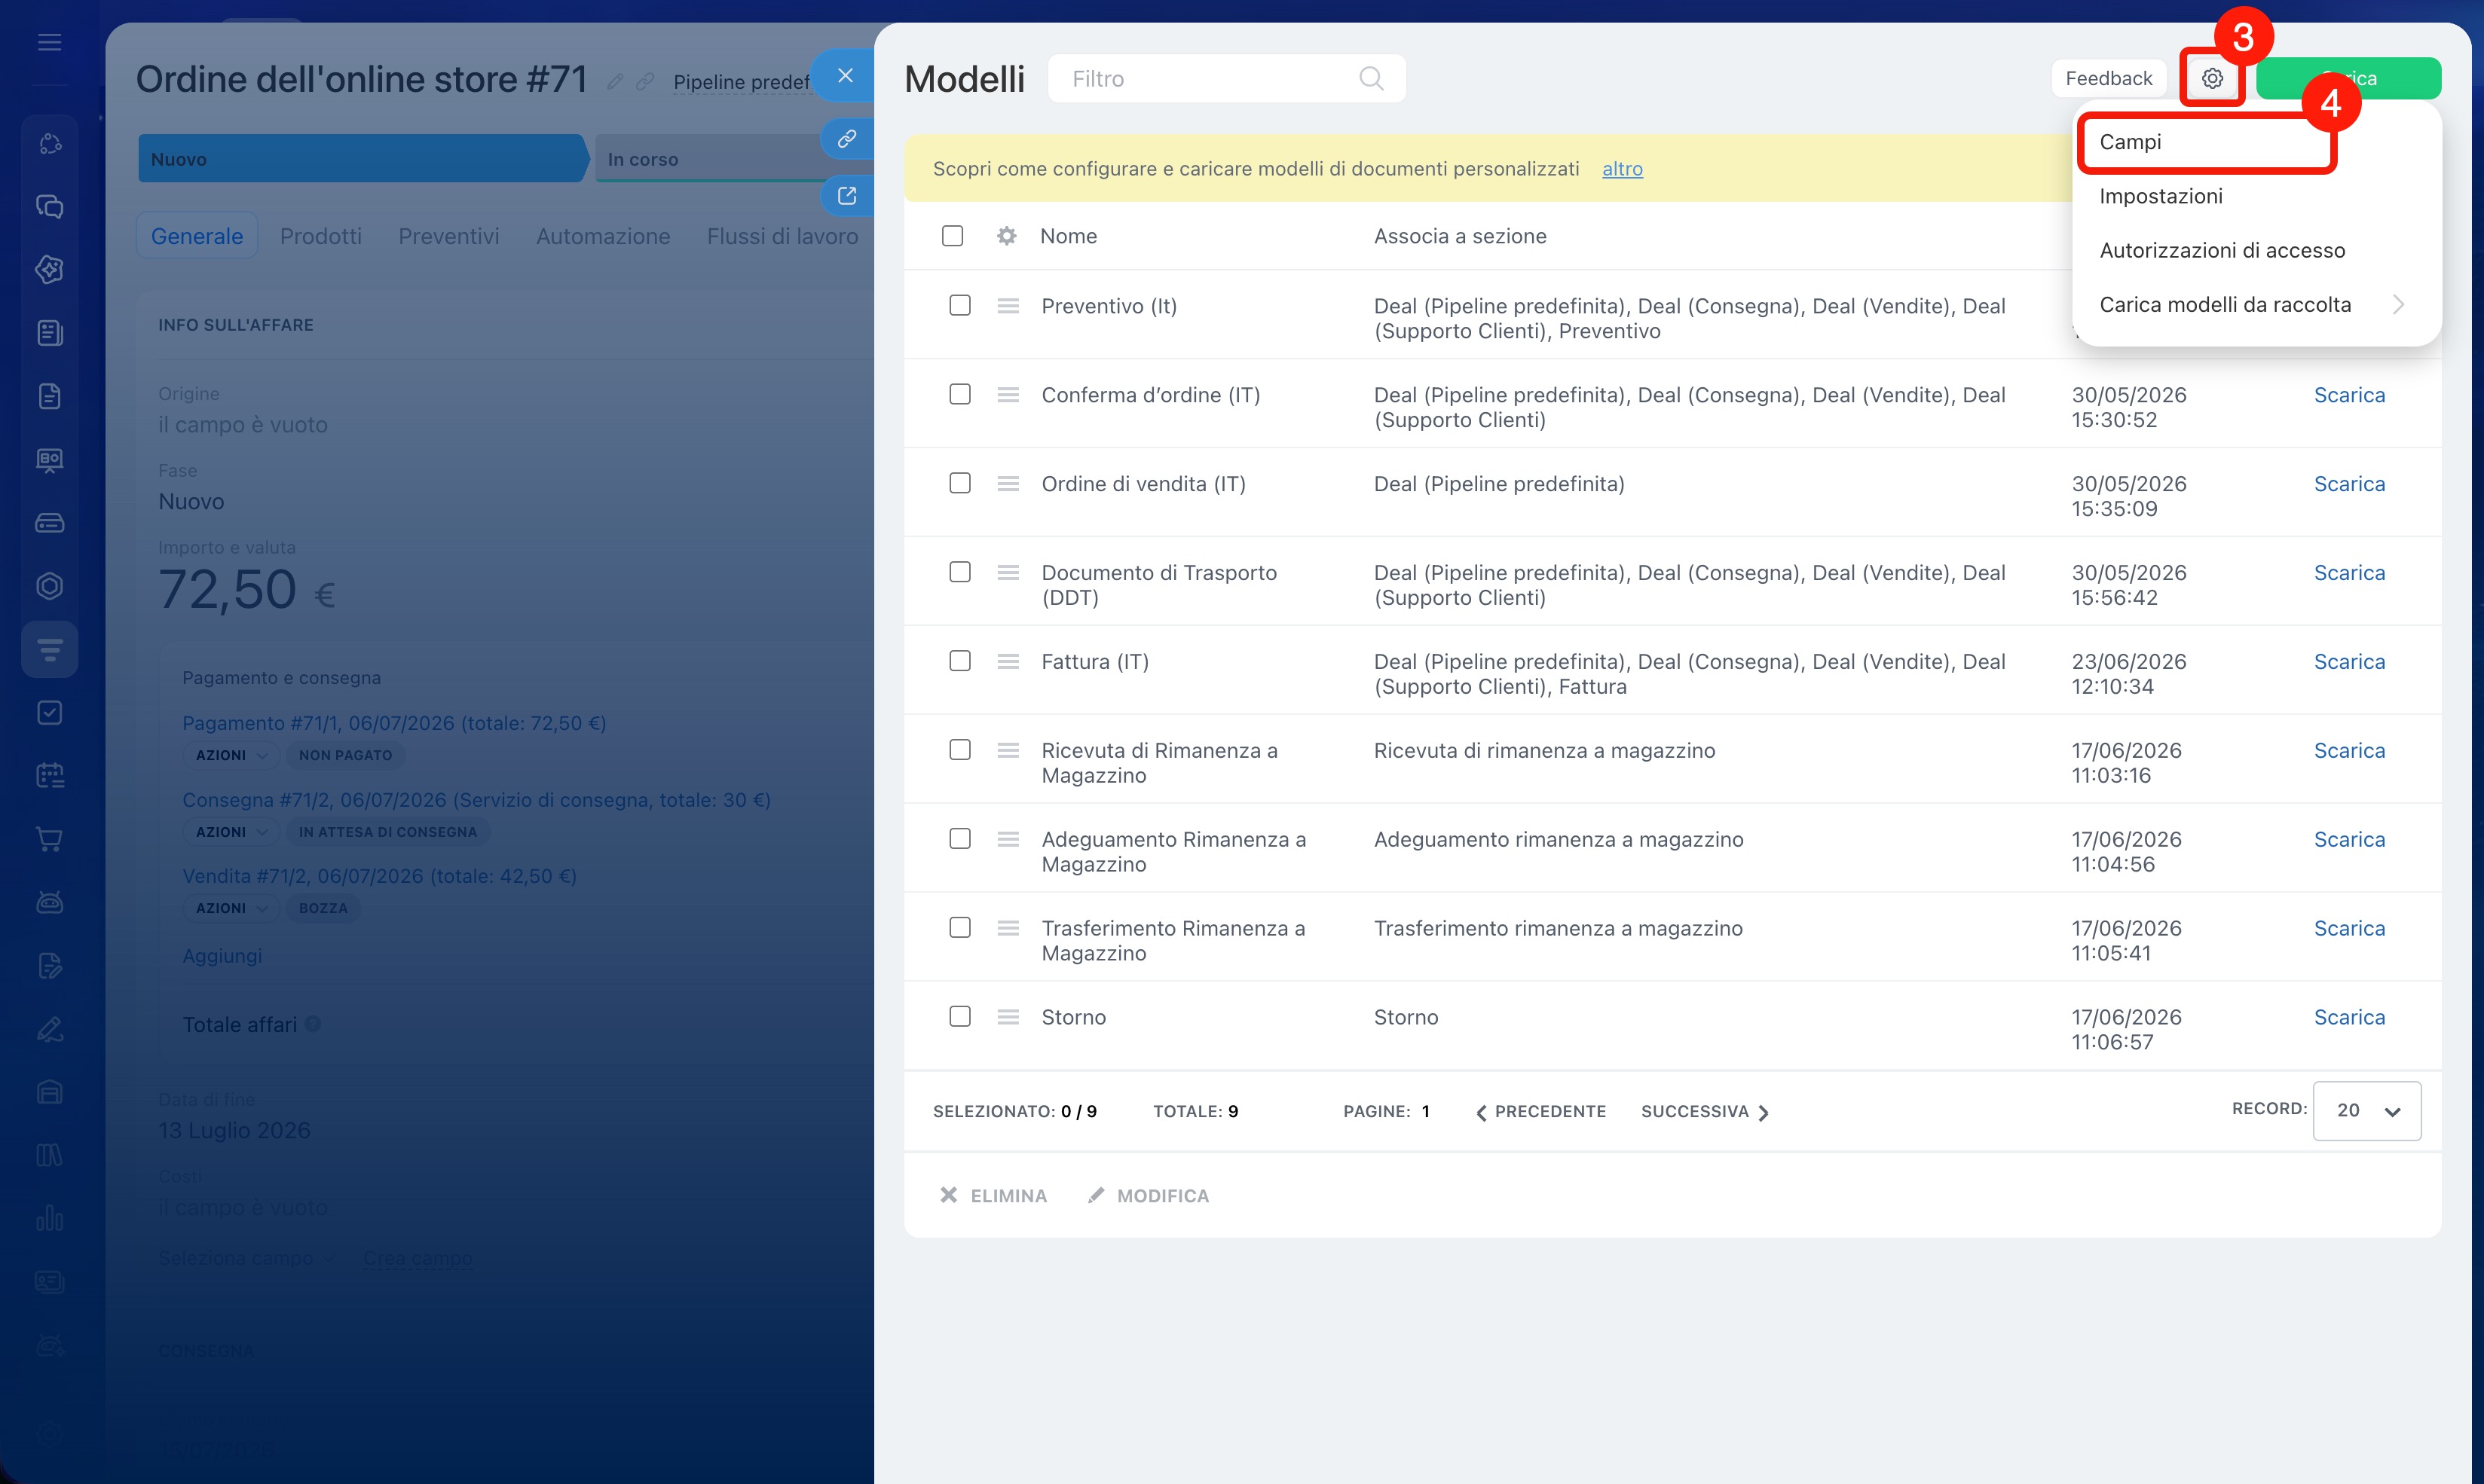Viewport: 2484px width, 1484px height.
Task: Click the drag handle for Ordine di vendita row
Action: [1008, 484]
